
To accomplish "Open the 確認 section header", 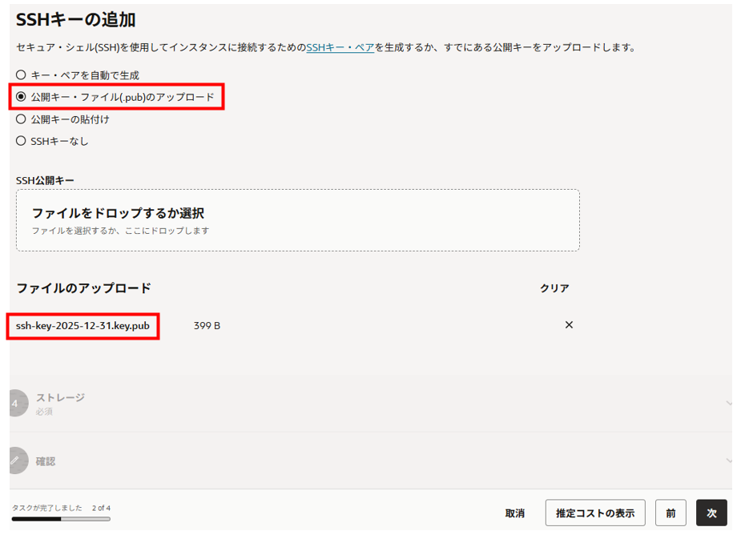I will [x=46, y=461].
